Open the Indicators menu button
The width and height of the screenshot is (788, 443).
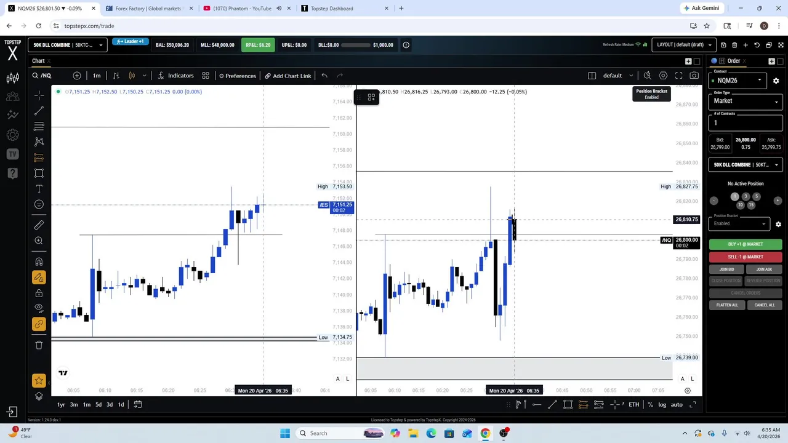175,76
